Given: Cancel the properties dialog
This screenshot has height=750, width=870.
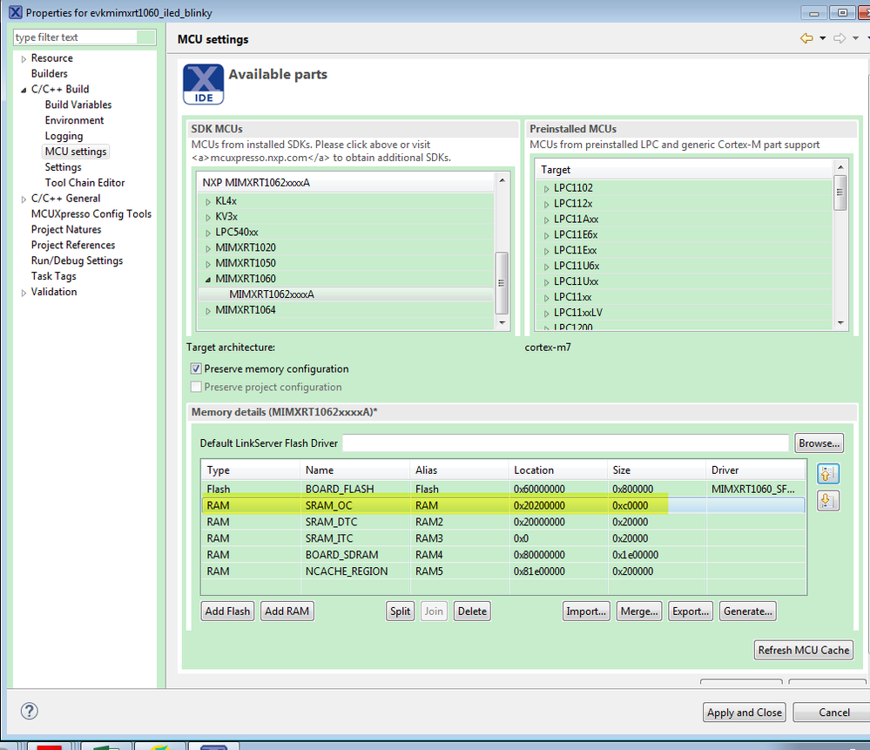Looking at the screenshot, I should click(x=833, y=713).
